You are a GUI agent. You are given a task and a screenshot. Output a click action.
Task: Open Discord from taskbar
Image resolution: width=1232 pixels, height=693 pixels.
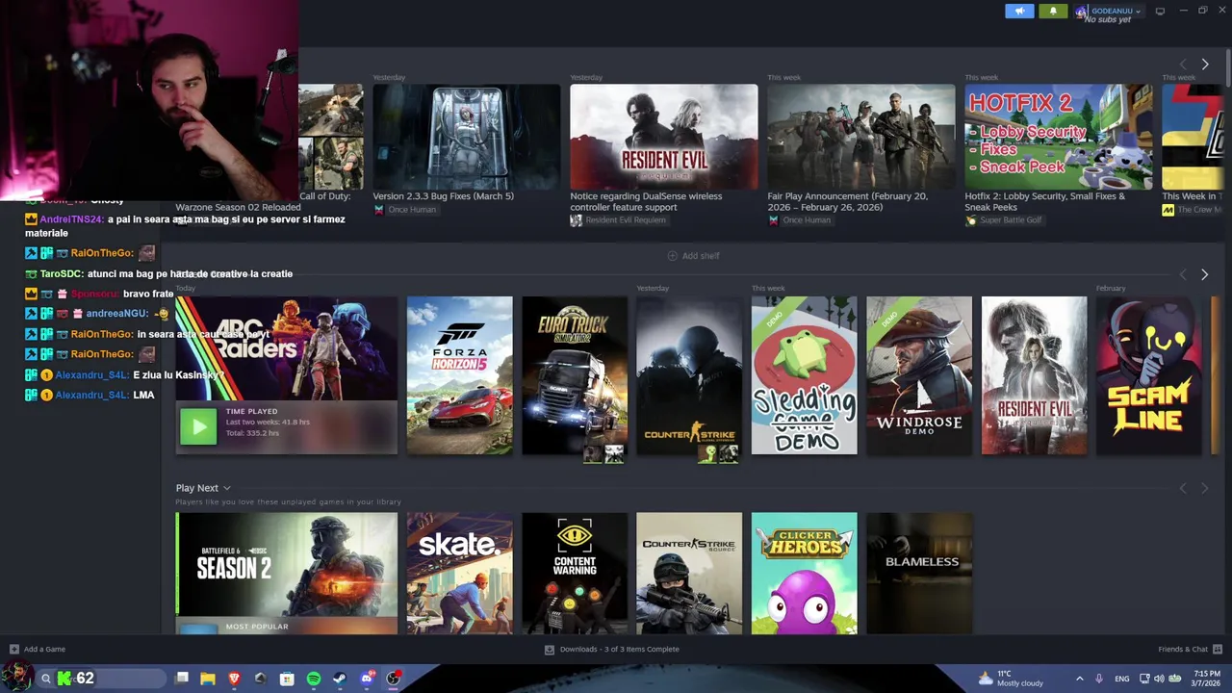[x=367, y=679]
